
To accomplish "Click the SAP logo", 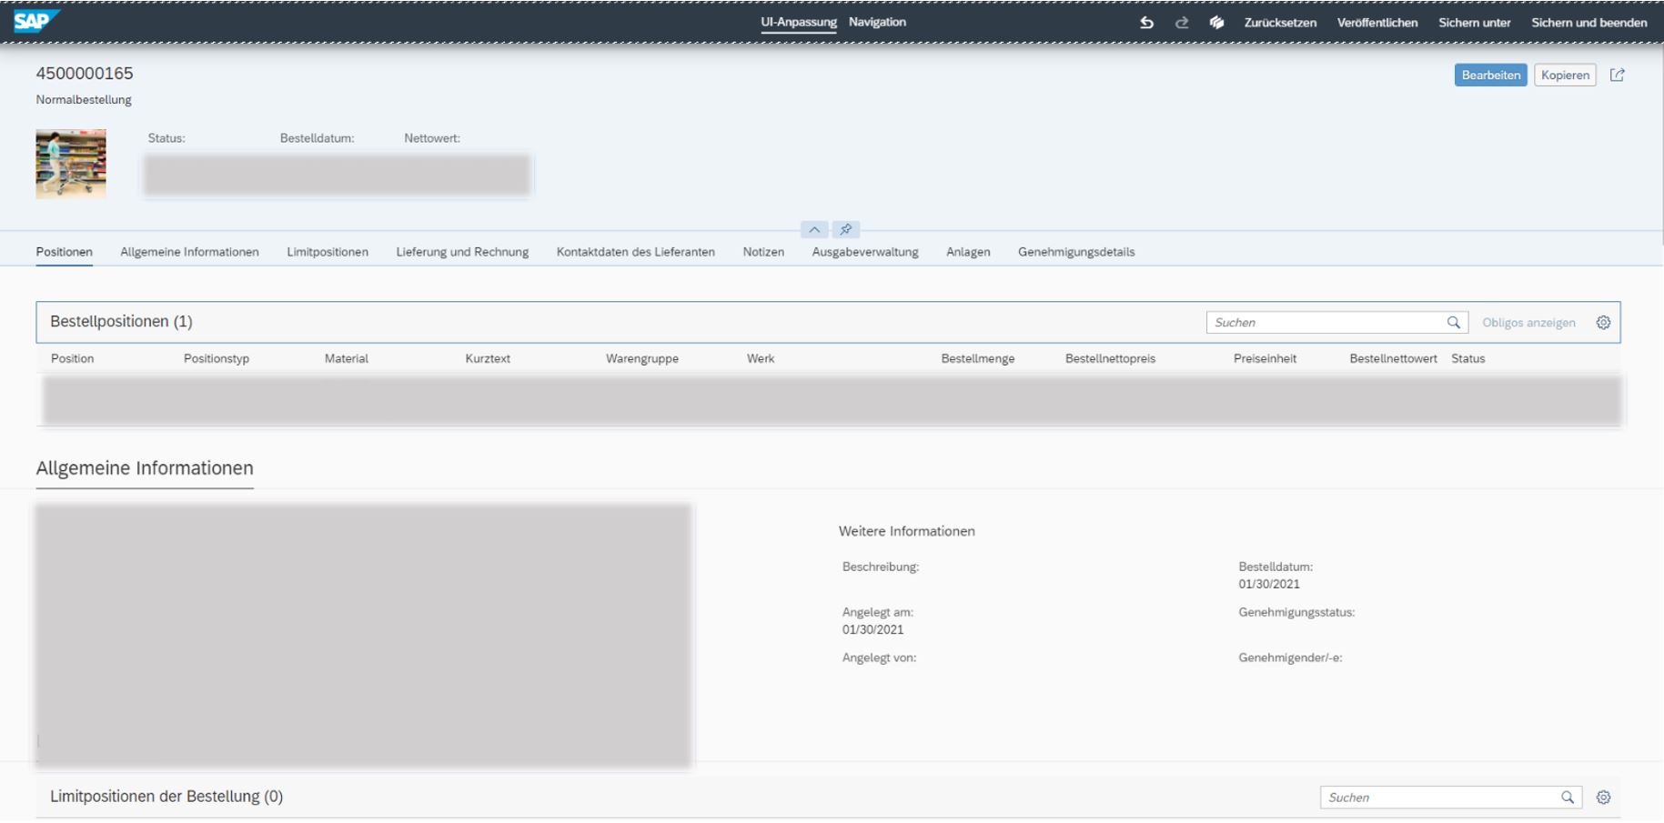I will 36,21.
